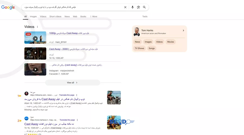Play the 2:13:23 Cast Away video thumbnail
The width and height of the screenshot is (244, 135).
click(35, 53)
